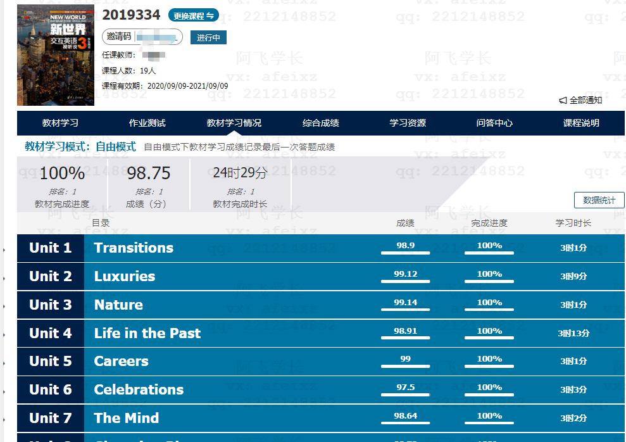Screen dimensions: 626x442
Task: Switch to the 综合成绩 tab
Action: (x=320, y=123)
